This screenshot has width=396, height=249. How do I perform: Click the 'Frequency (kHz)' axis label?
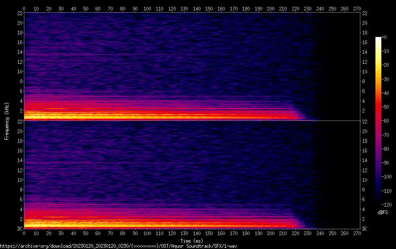[x=6, y=121]
